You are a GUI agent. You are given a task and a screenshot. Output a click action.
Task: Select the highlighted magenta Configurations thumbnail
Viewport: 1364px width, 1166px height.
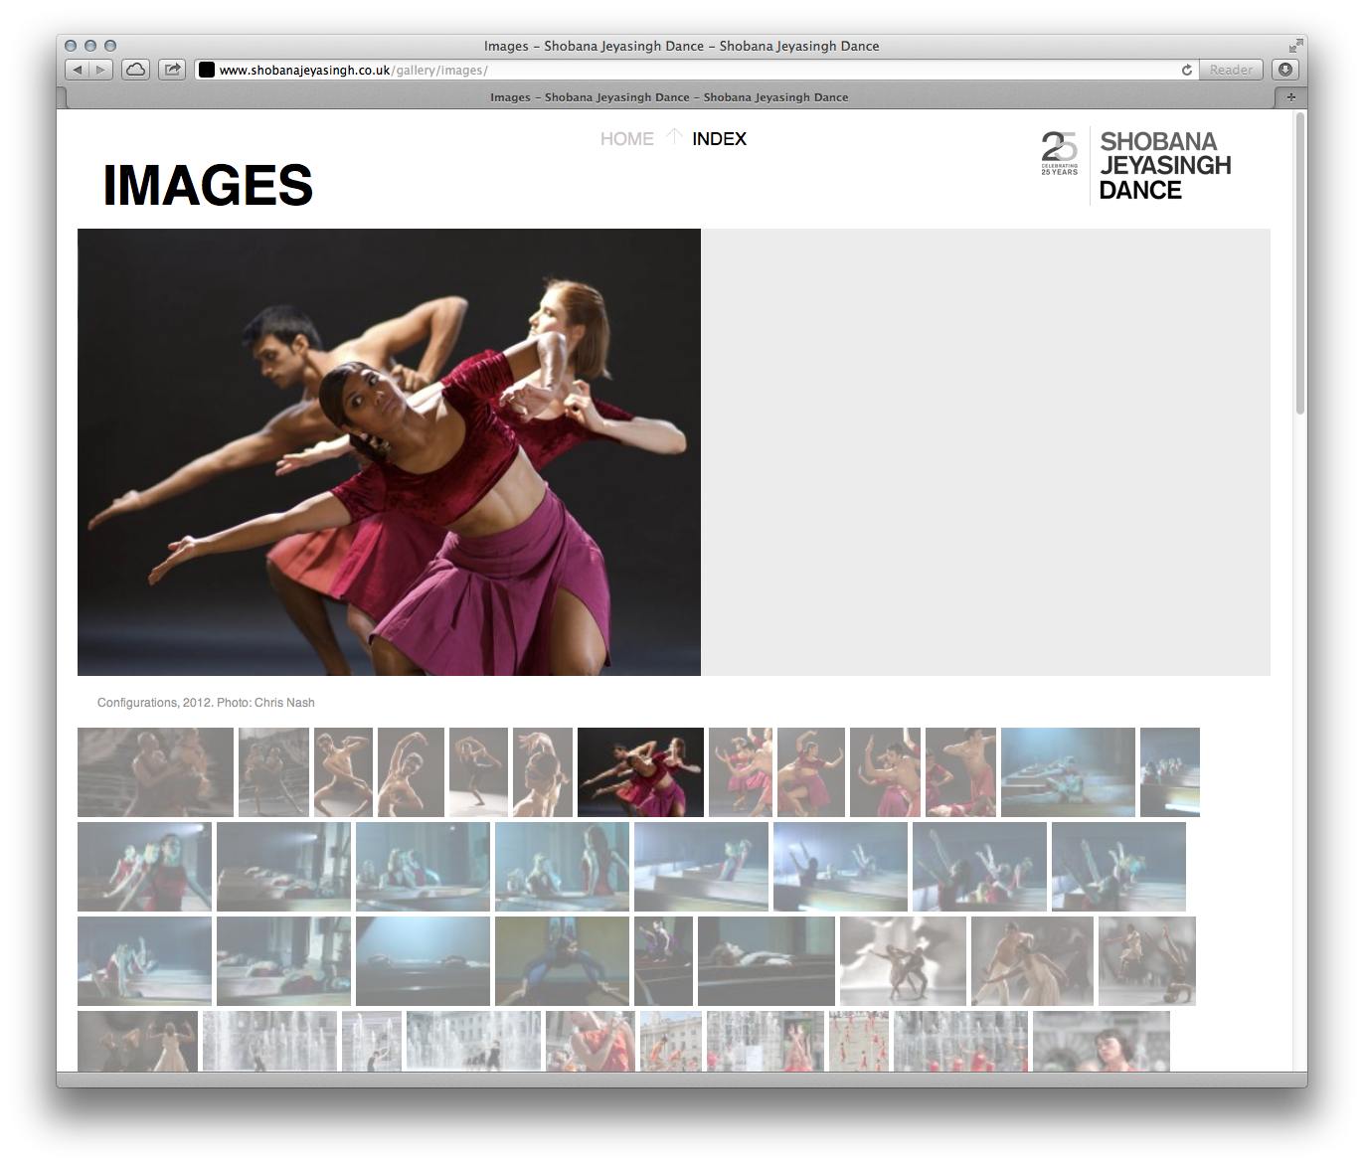640,771
